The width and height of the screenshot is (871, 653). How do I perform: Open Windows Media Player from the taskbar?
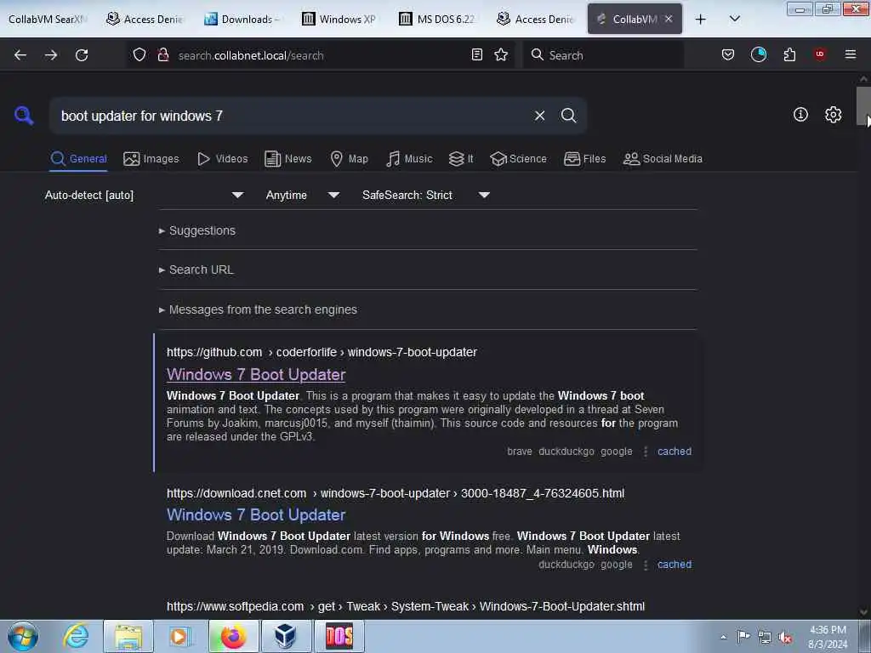coord(179,636)
